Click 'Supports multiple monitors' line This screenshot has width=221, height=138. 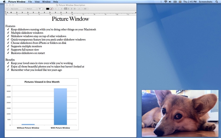[26, 46]
